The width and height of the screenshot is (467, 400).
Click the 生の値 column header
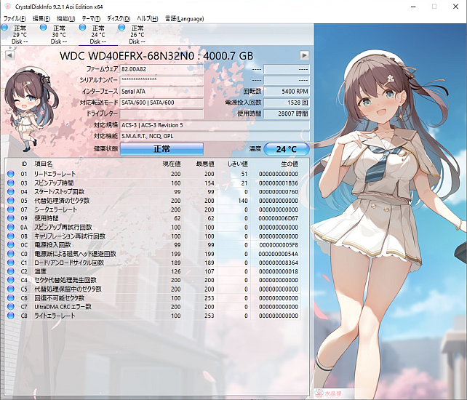point(290,164)
